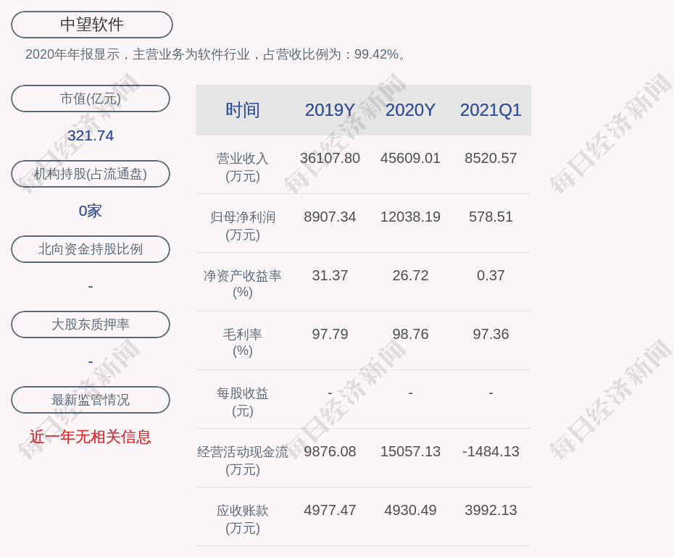Select the 北向资金持股比例 pill

point(91,249)
